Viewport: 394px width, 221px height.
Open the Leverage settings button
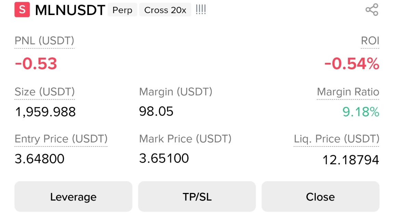[74, 197]
